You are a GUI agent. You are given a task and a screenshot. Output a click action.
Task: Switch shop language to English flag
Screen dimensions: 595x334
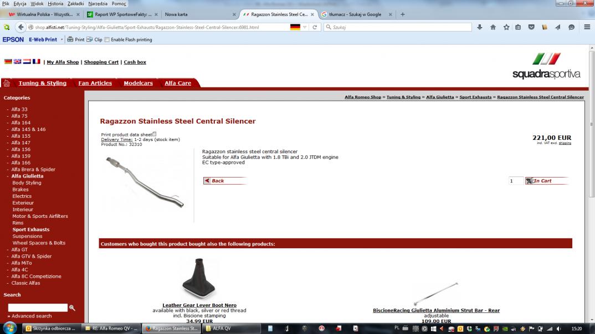click(x=18, y=61)
